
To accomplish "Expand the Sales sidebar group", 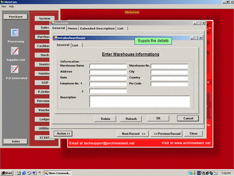I will [15, 141].
